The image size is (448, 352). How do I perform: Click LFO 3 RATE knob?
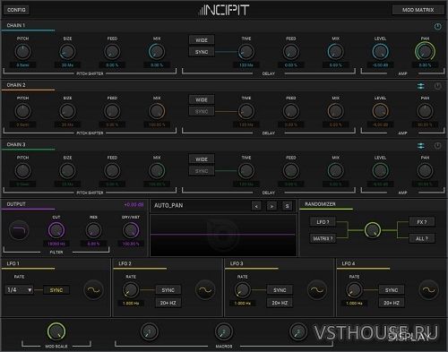243,290
